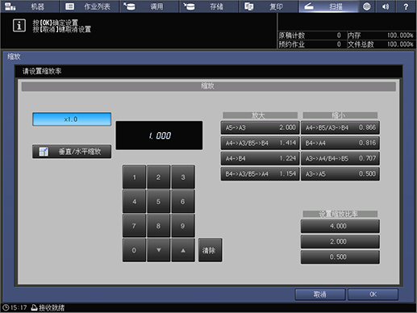Tap keypad number 3
This screenshot has height=313, width=417.
coord(183,177)
